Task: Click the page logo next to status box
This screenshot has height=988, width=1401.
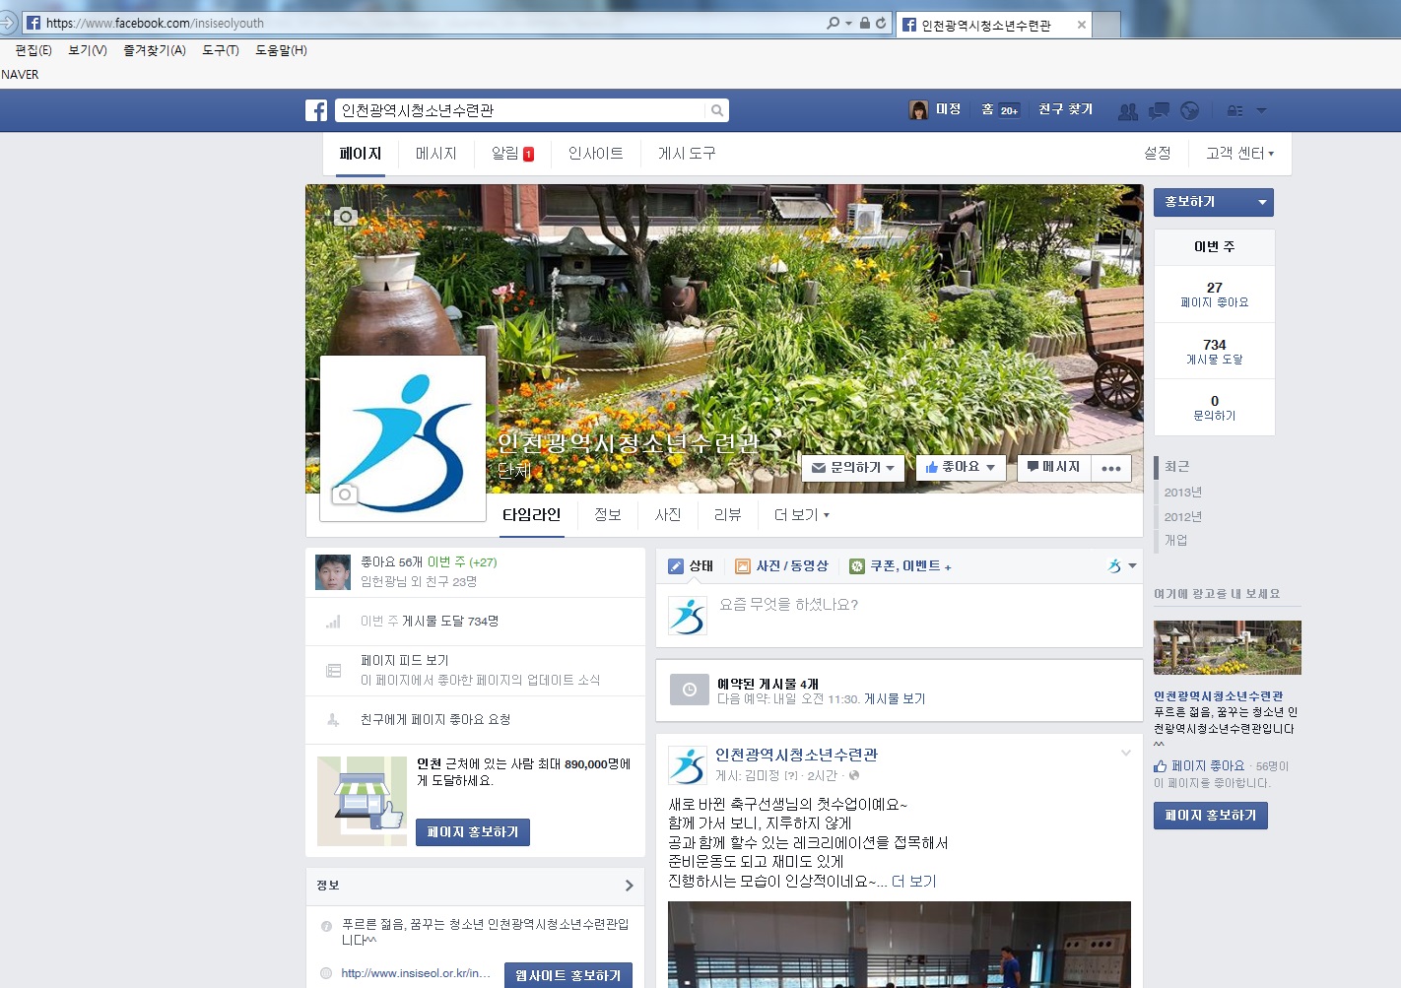Action: click(x=688, y=616)
